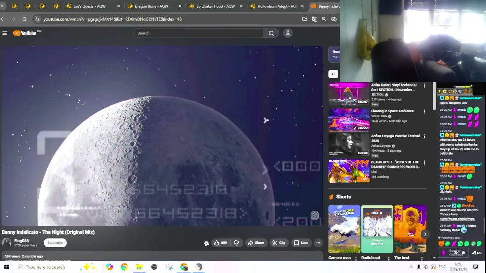Screen dimensions: 486x273
Task: Open Floating In Space Ambience video thumbnail
Action: 349,120
